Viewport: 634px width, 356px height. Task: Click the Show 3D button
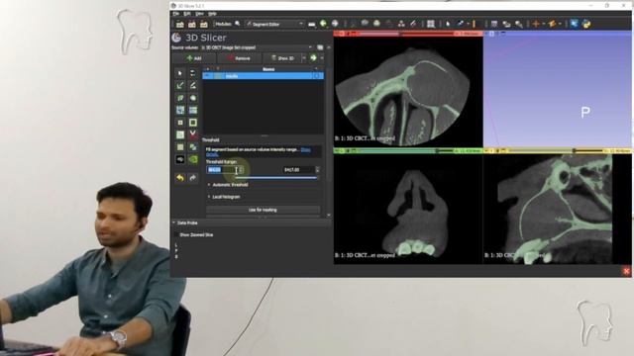pyautogui.click(x=282, y=58)
